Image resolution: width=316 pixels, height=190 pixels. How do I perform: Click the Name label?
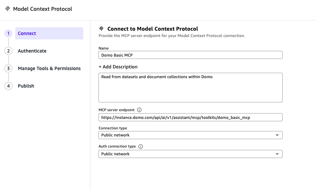point(104,48)
